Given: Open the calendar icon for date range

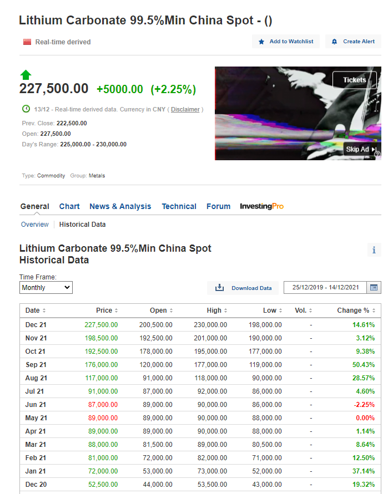Looking at the screenshot, I should 374,287.
